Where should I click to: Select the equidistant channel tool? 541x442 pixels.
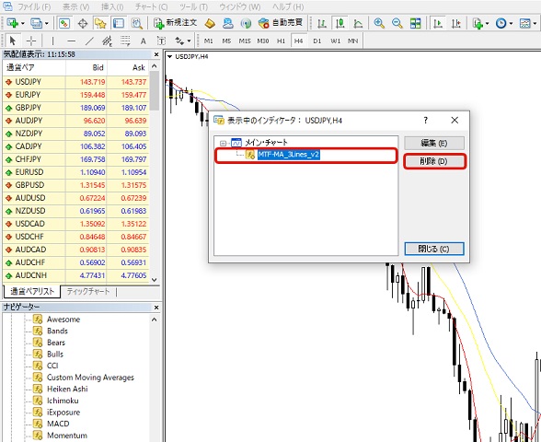tap(108, 41)
